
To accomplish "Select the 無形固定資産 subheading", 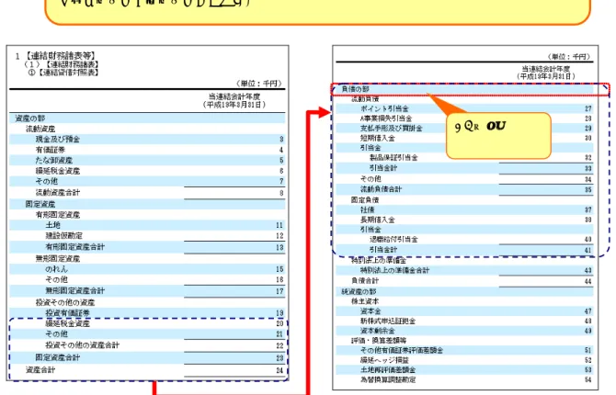I will point(58,258).
